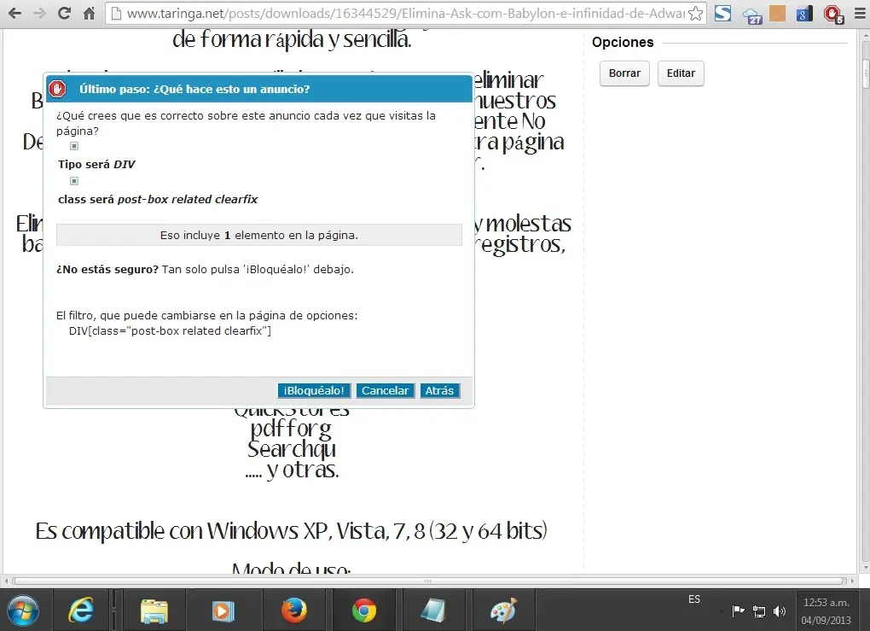Click Cancelar in the AdBlock dialog
The width and height of the screenshot is (870, 631).
(385, 390)
